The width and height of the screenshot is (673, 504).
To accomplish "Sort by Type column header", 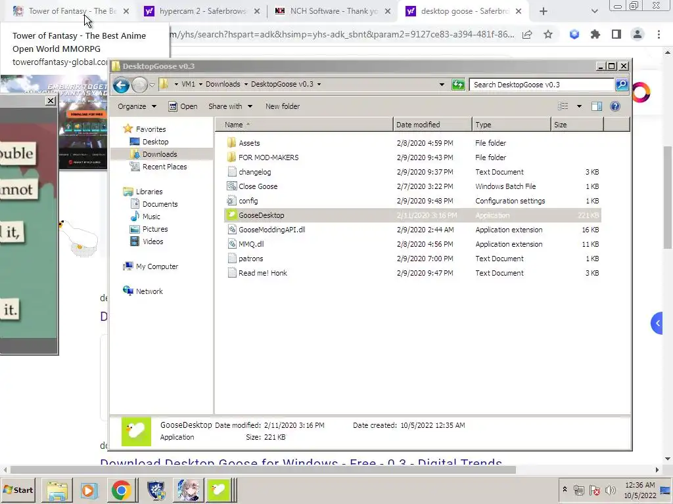I will point(511,125).
